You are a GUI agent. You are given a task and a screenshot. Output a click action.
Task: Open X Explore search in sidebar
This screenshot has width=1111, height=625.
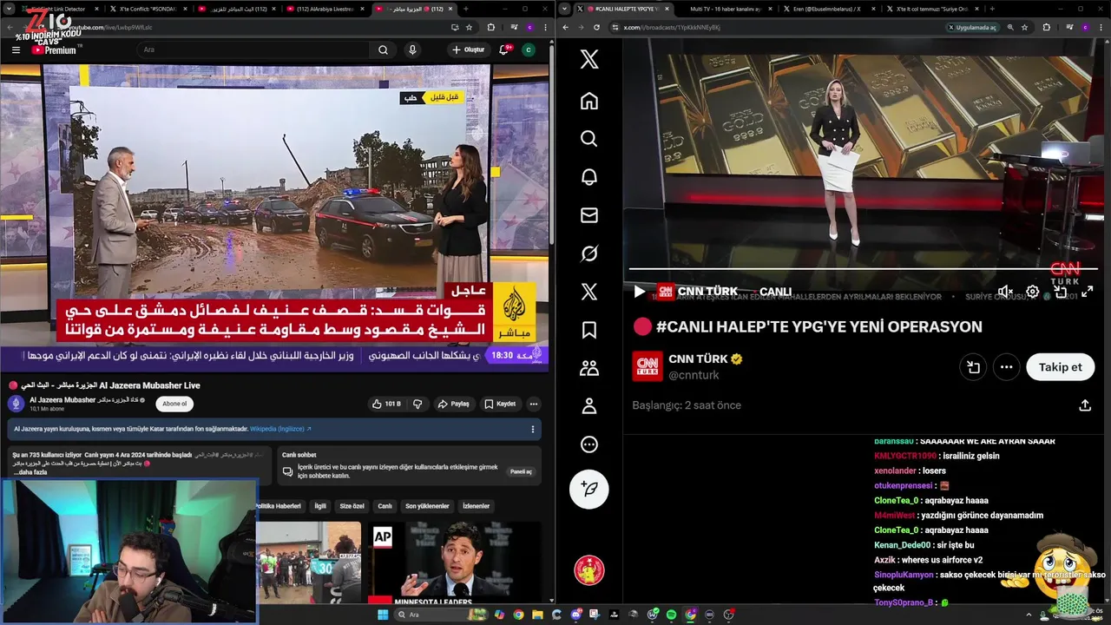coord(589,139)
